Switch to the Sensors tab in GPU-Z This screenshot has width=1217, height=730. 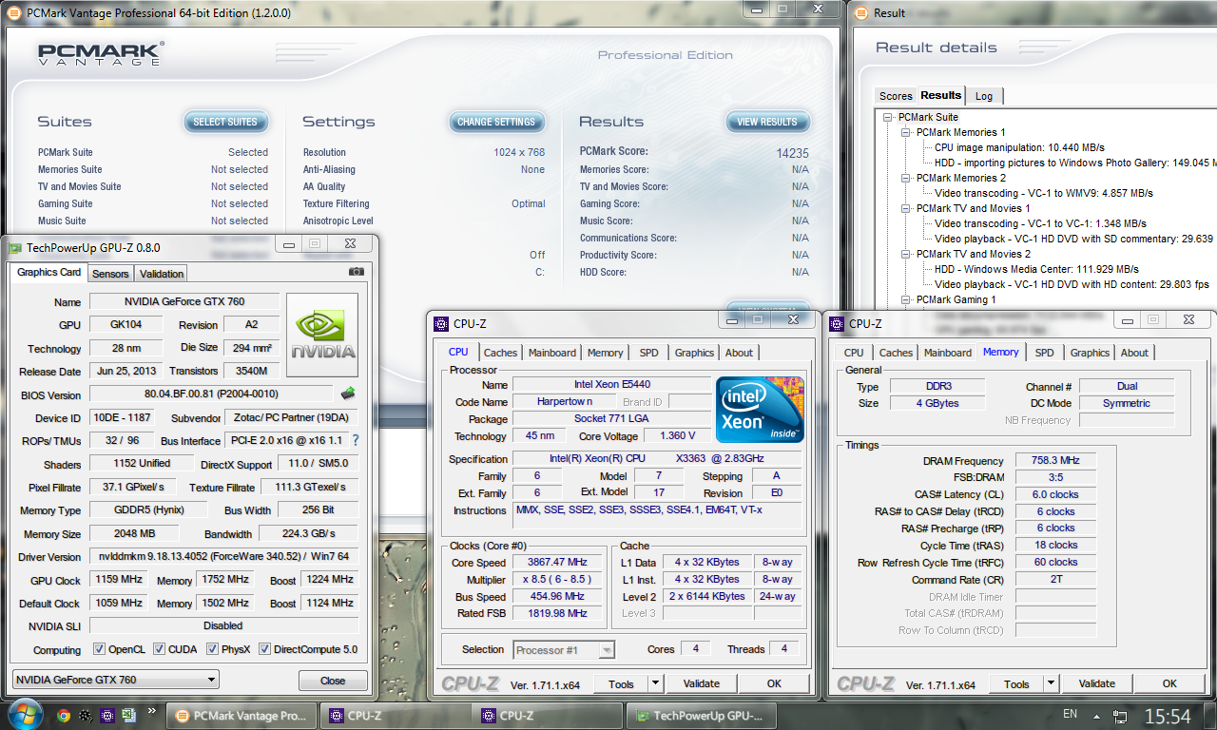click(110, 274)
